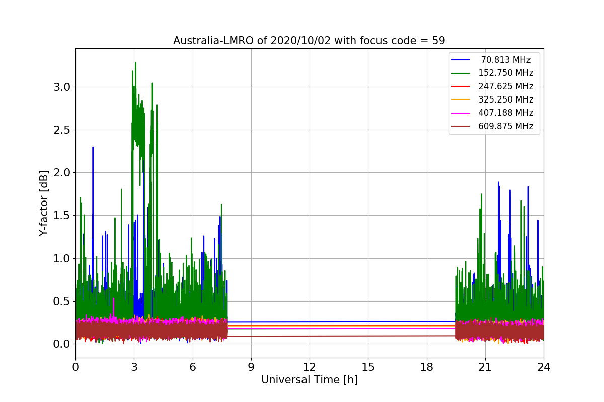This screenshot has height=402, width=604.
Task: Click the x-axis tick label 9
Action: pos(251,367)
